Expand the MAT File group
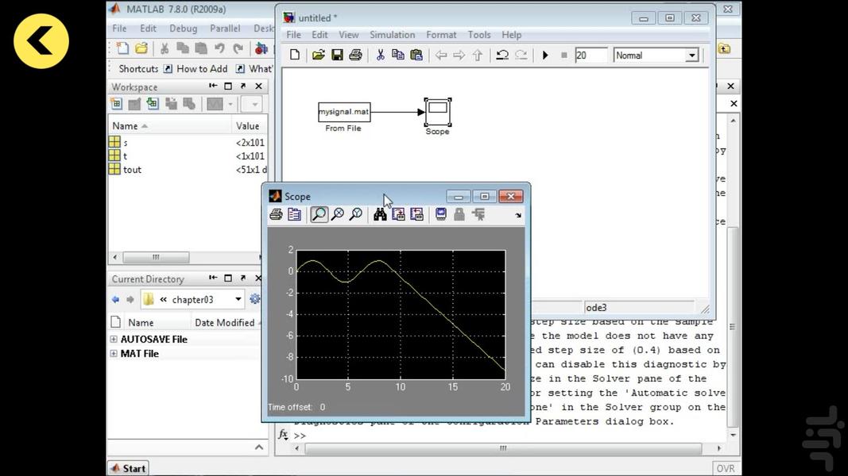This screenshot has width=848, height=476. click(114, 354)
